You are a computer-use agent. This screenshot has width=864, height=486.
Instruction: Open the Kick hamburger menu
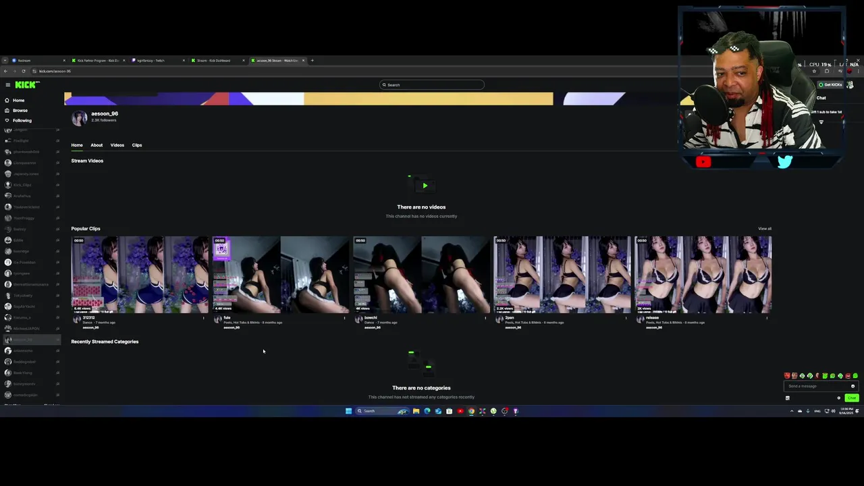click(x=7, y=84)
